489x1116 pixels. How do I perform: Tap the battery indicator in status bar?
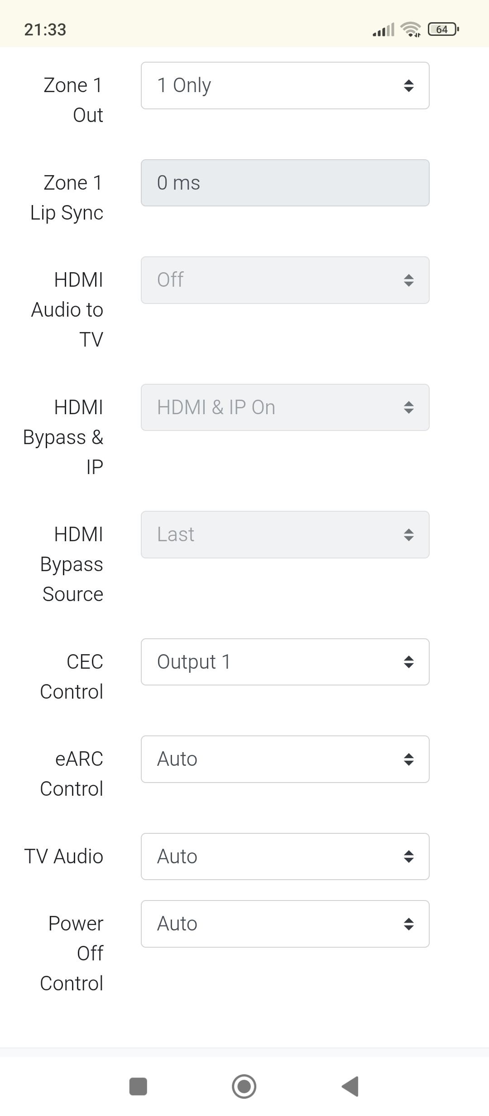[443, 29]
